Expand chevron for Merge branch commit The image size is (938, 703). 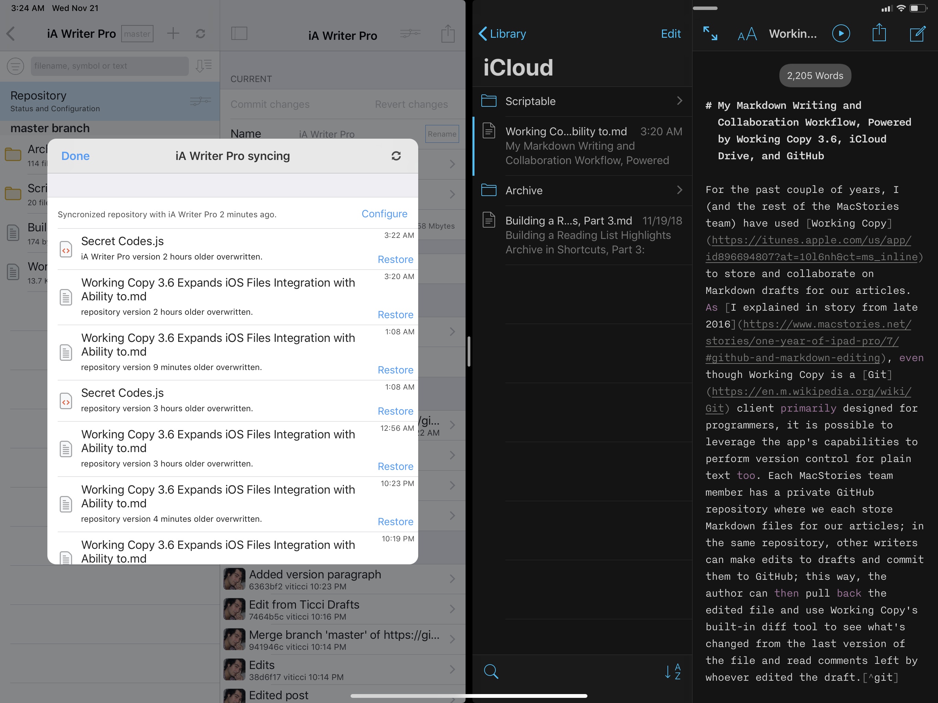pos(452,639)
